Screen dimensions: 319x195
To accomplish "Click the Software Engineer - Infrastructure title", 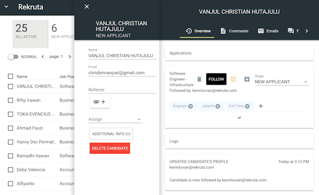I will [x=181, y=79].
